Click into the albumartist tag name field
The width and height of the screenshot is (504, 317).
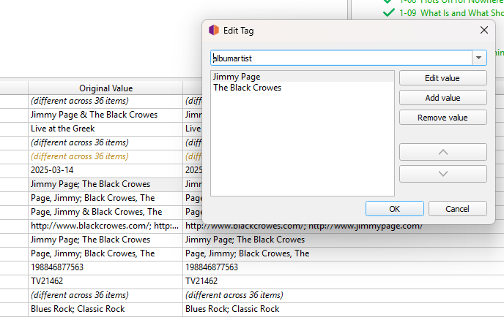(x=340, y=58)
